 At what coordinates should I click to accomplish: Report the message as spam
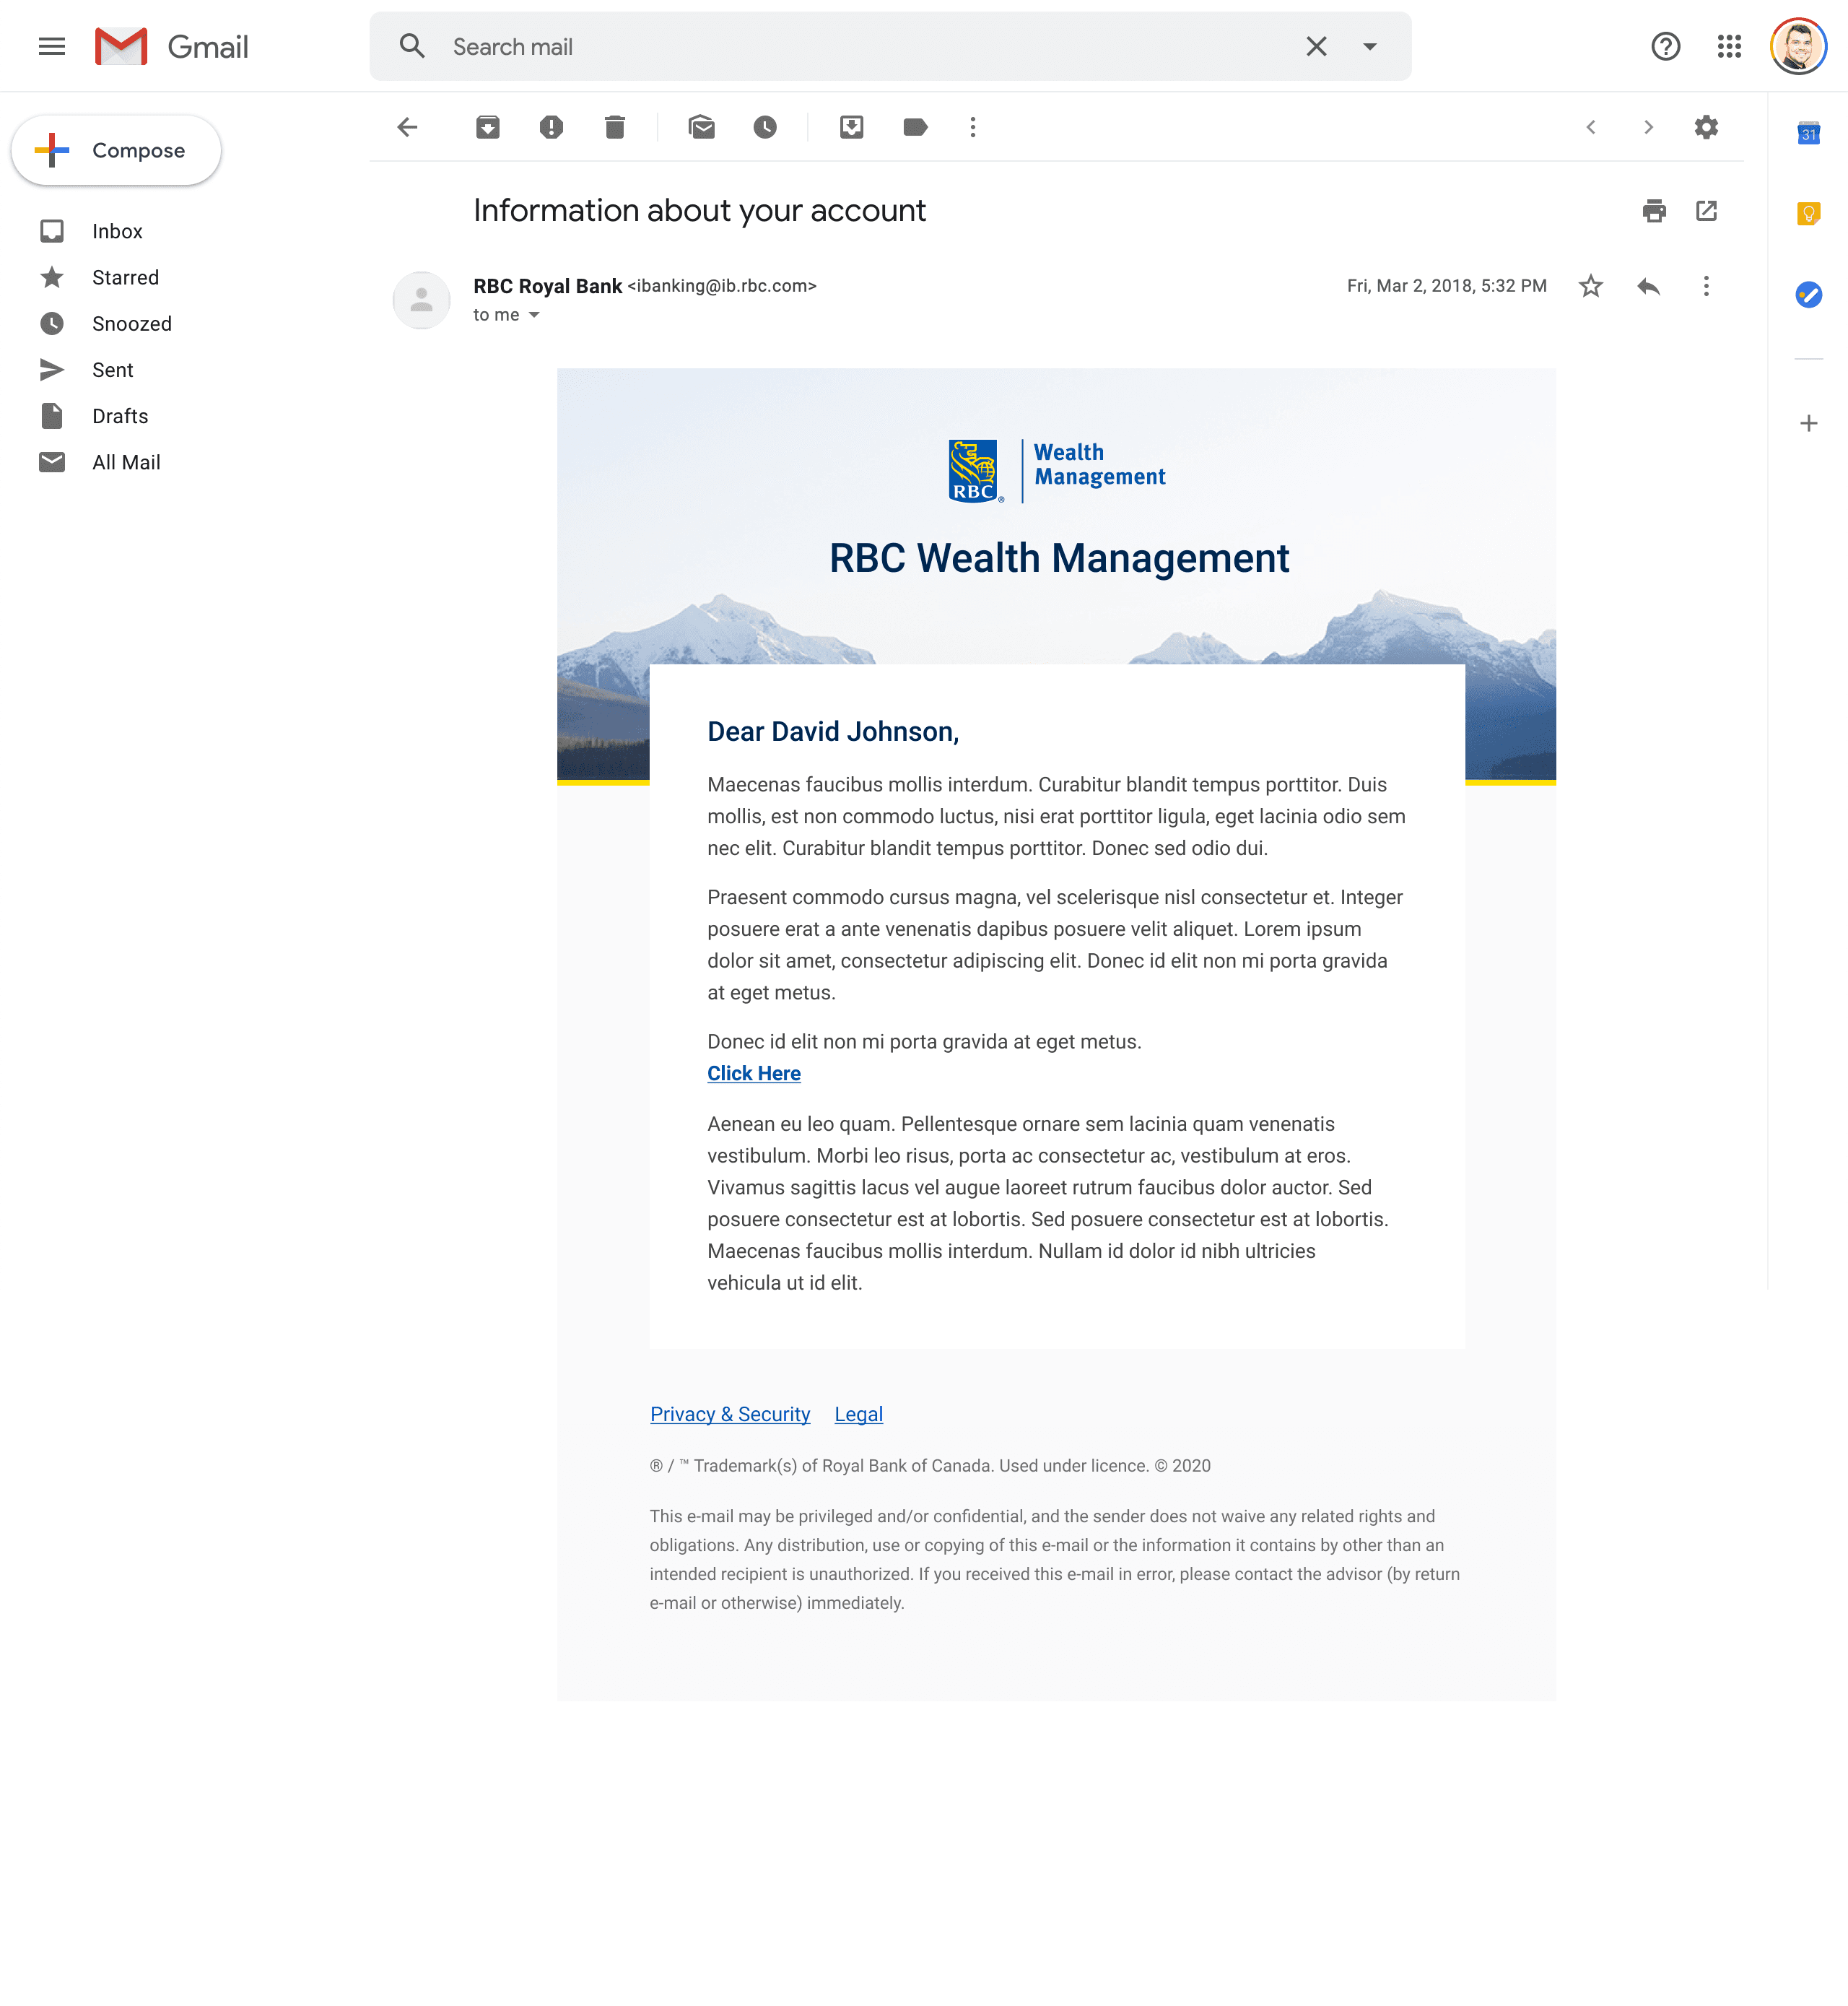551,127
